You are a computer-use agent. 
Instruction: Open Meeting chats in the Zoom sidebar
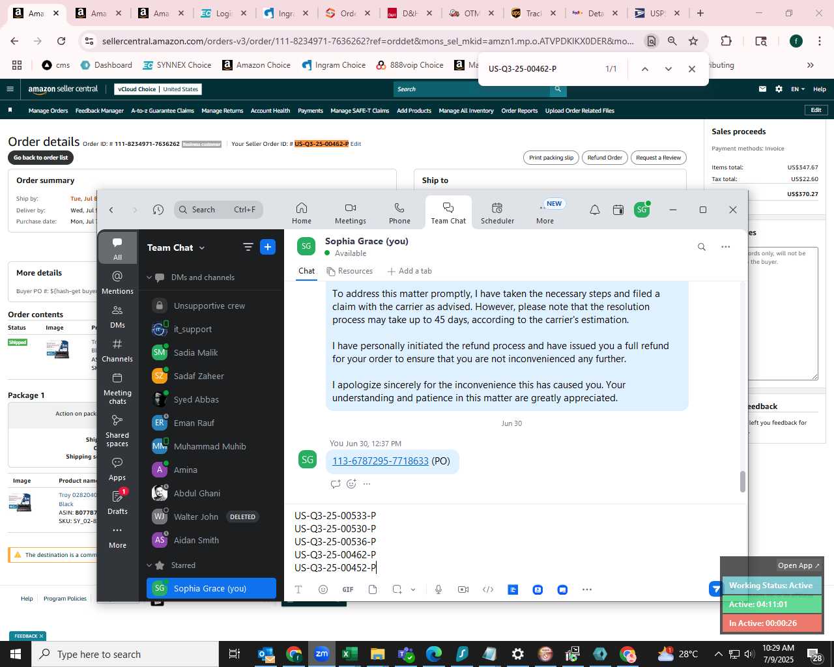click(117, 388)
